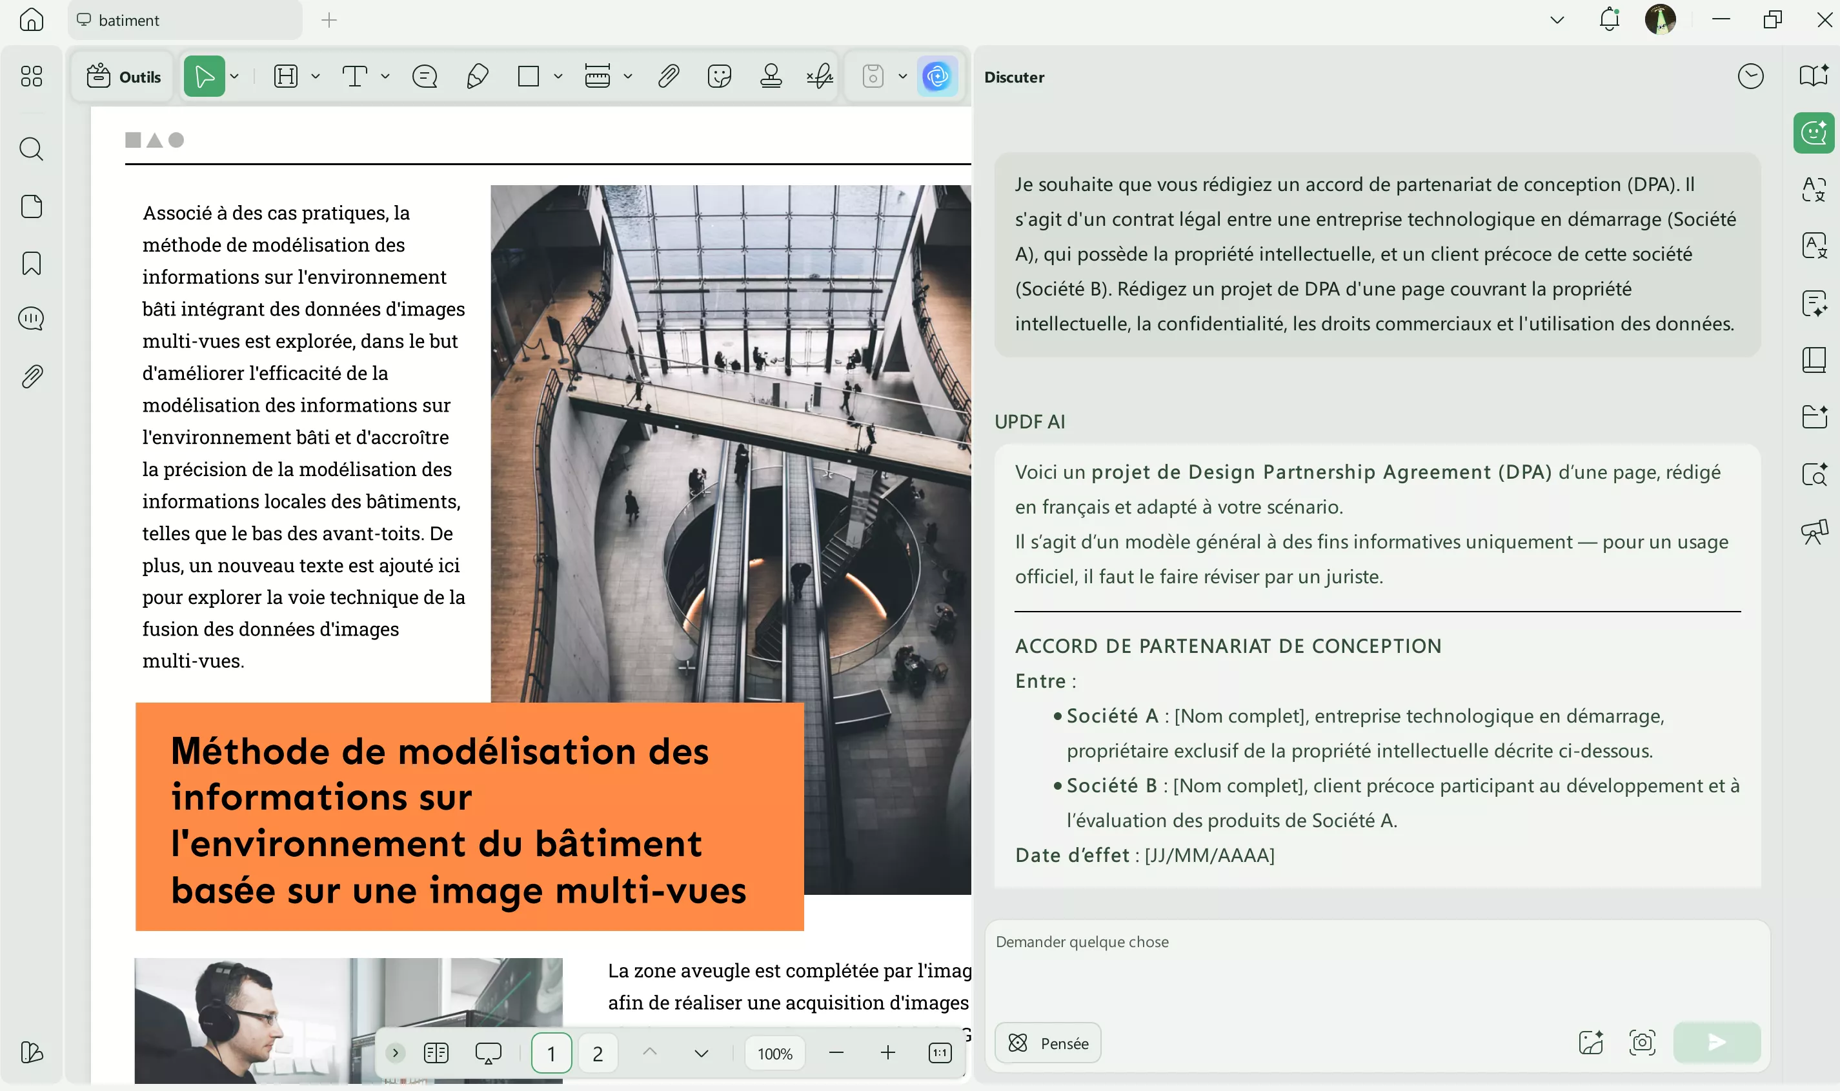Expand the text tool dropdown arrow
1840x1091 pixels.
[385, 77]
